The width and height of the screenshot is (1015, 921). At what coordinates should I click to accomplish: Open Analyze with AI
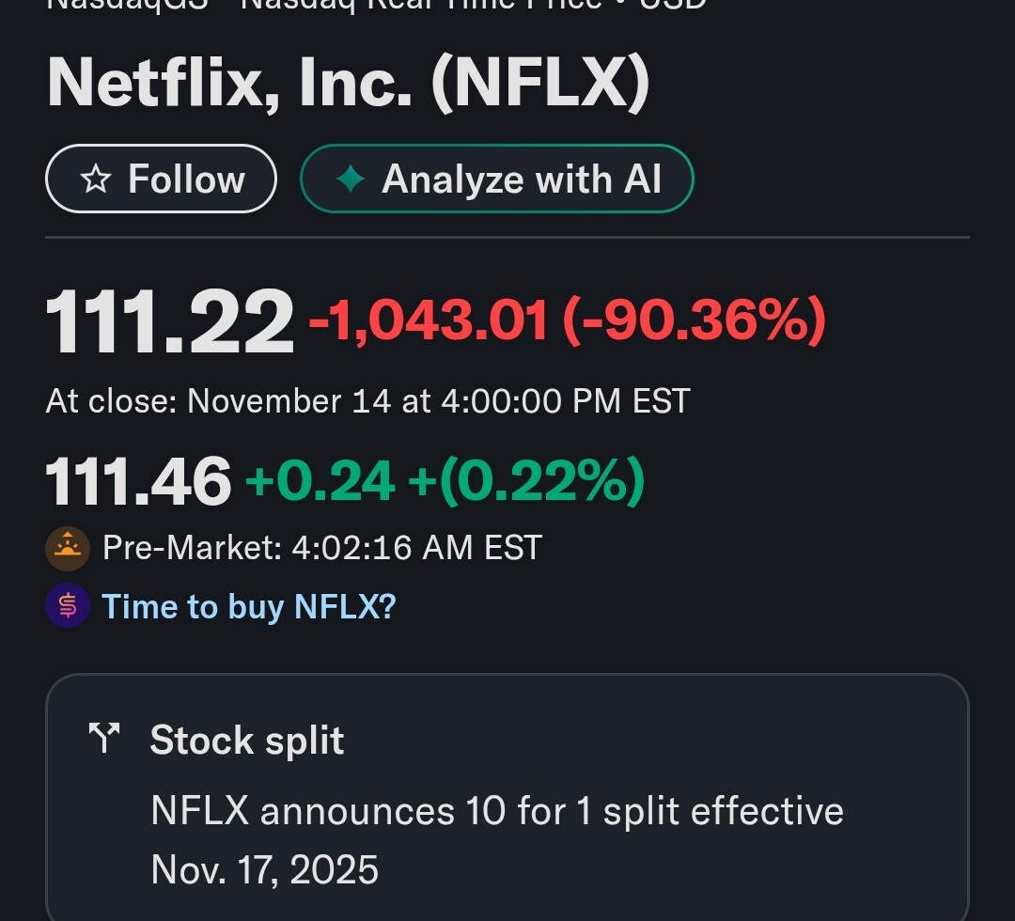(x=496, y=179)
